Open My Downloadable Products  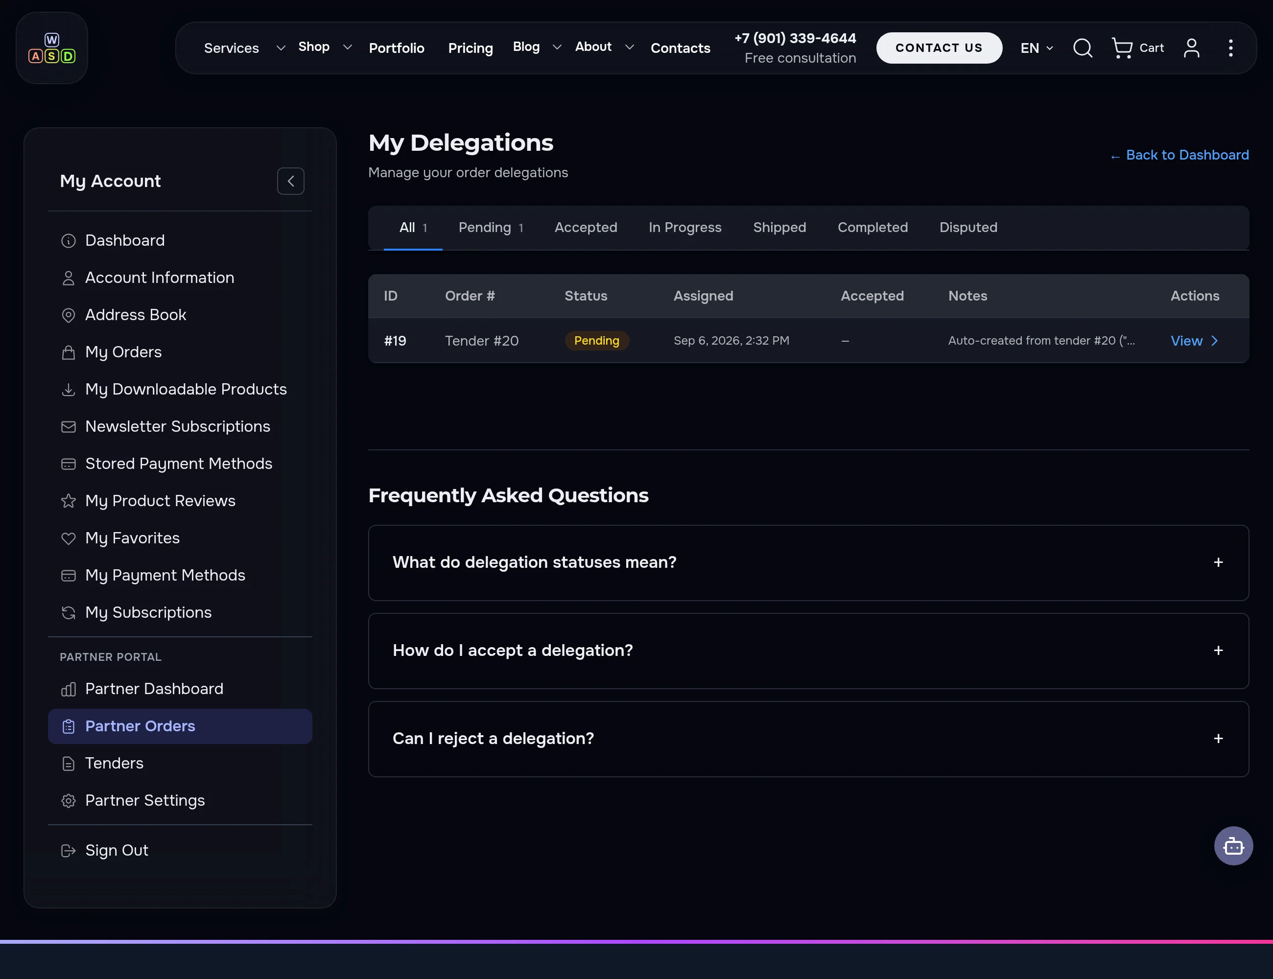pyautogui.click(x=180, y=389)
